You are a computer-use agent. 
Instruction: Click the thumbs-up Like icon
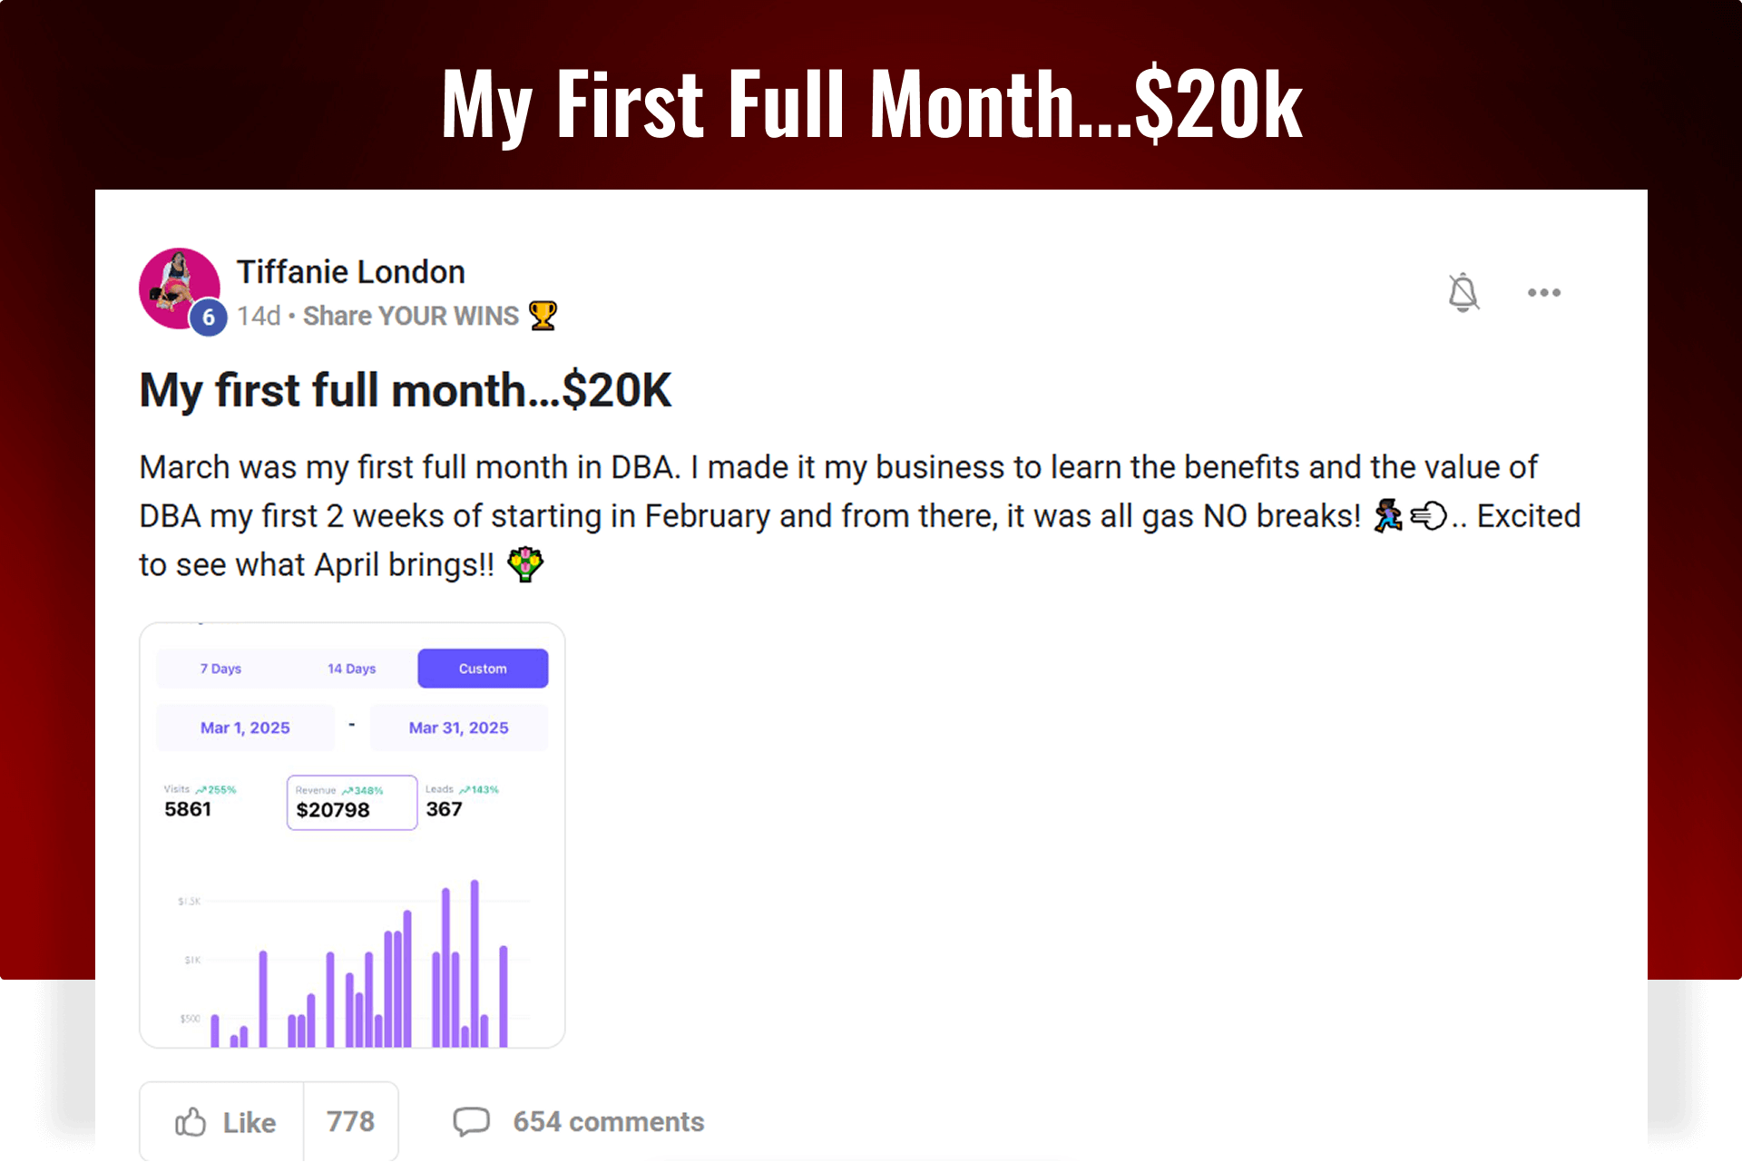191,1122
